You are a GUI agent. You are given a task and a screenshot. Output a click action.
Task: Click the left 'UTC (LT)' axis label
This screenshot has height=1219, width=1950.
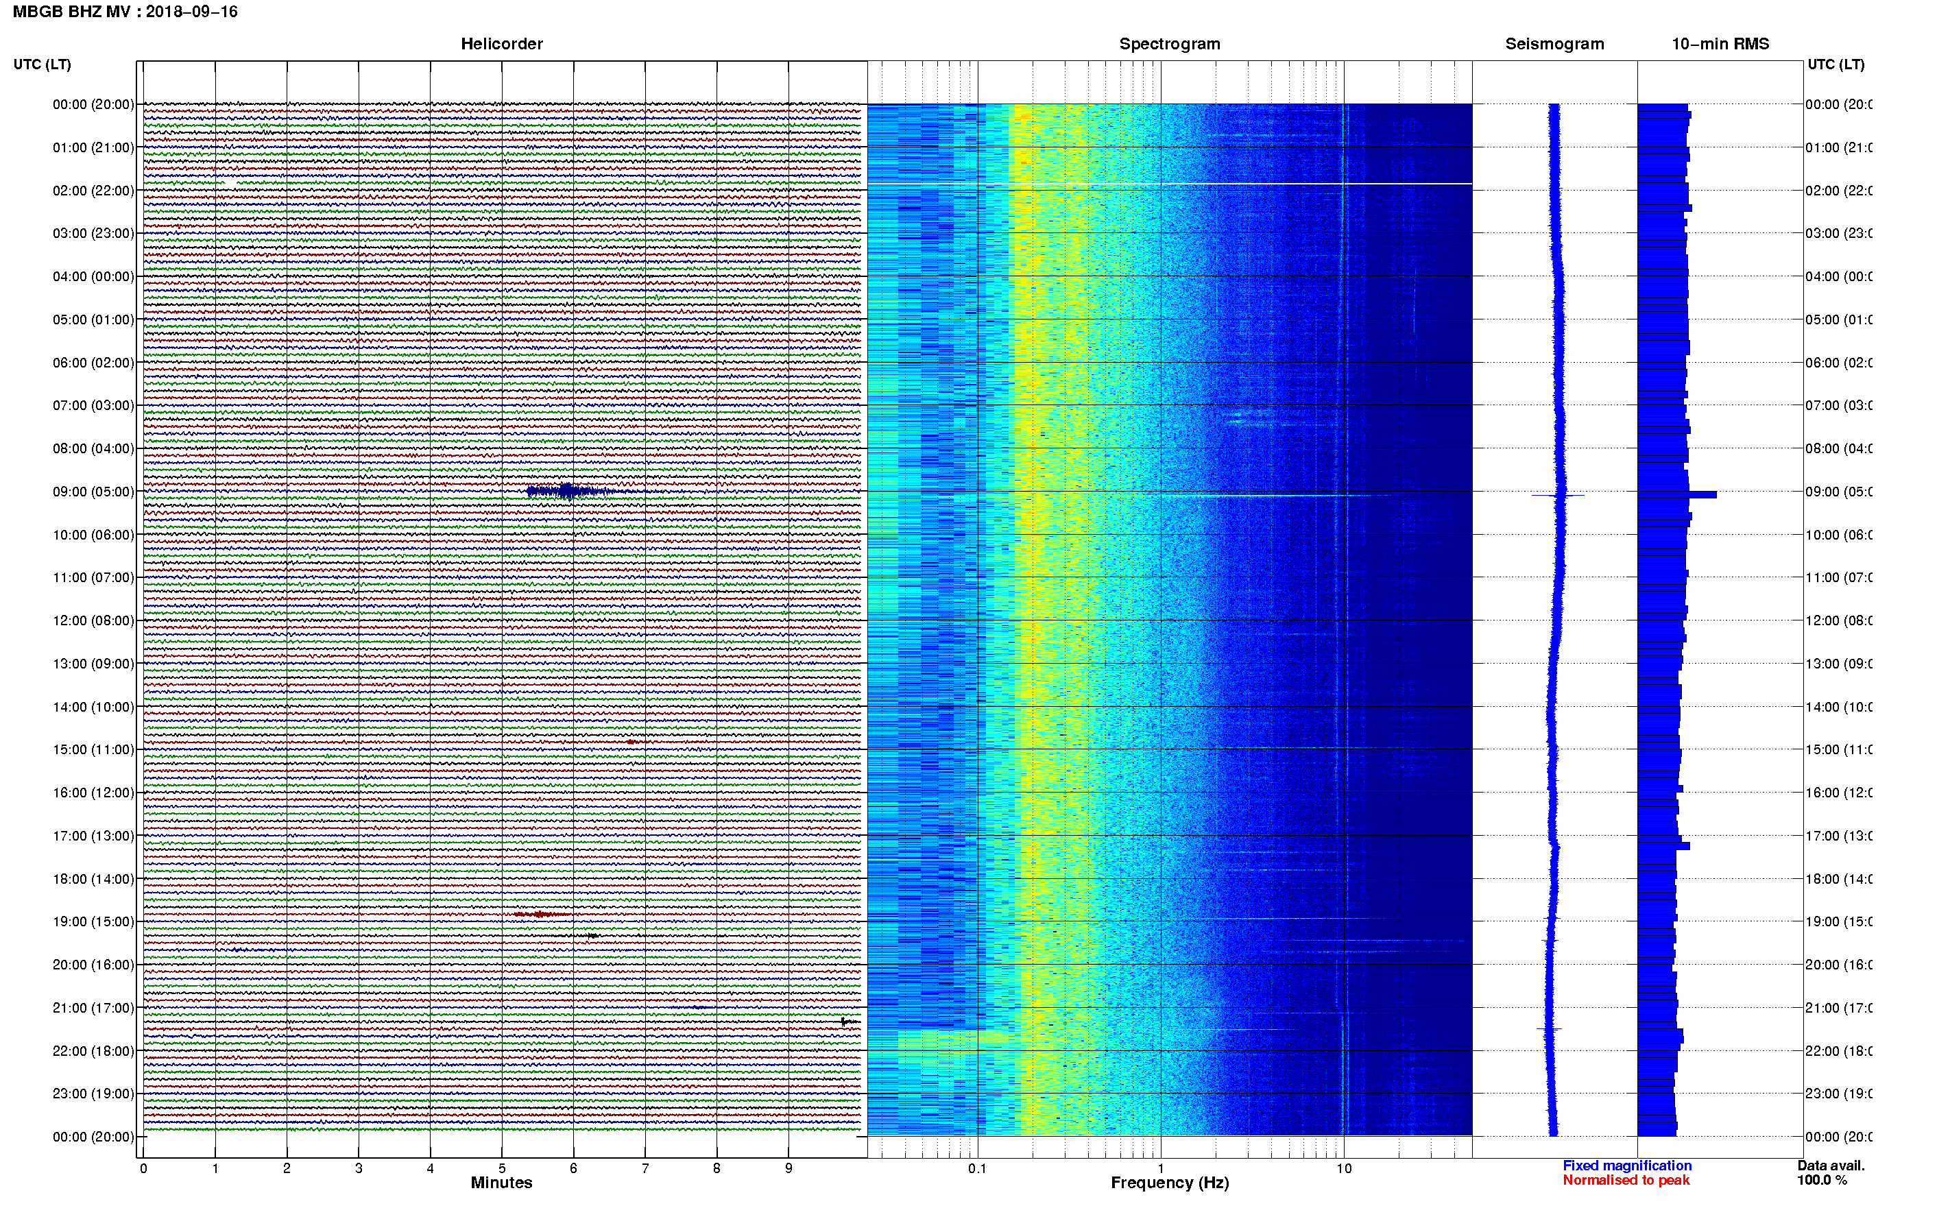(42, 64)
